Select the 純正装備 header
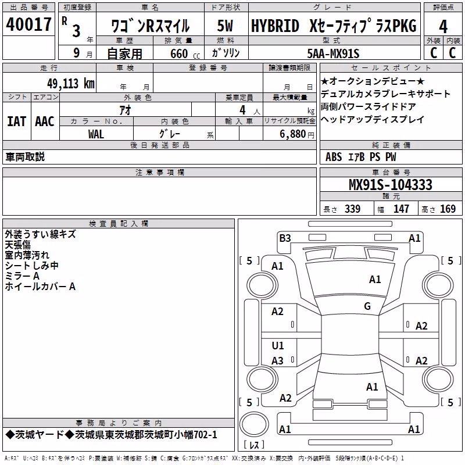 pyautogui.click(x=391, y=145)
